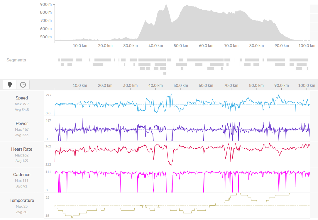Click the leftmost segment bar in the top row
This screenshot has height=220, width=318.
point(65,60)
